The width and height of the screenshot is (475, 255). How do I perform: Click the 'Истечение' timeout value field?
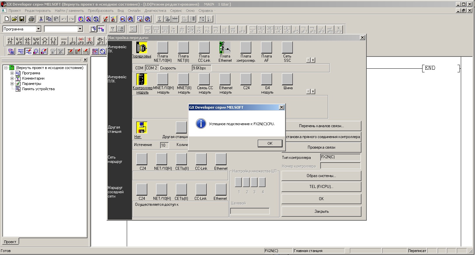click(x=164, y=145)
